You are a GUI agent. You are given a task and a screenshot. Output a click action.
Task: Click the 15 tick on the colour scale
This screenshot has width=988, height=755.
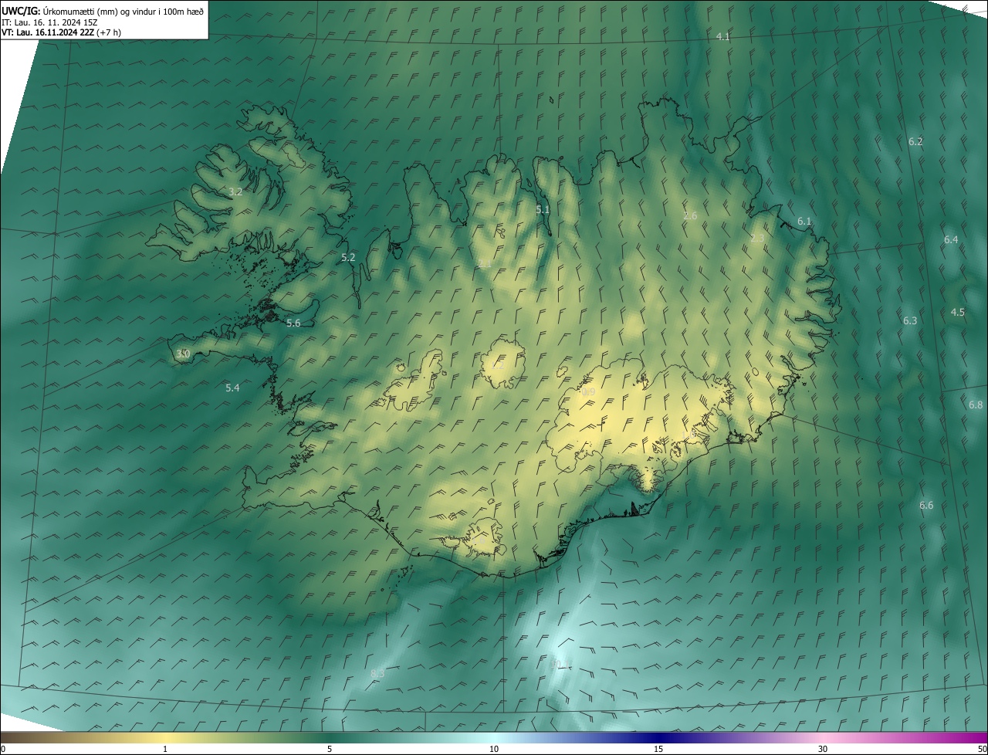point(658,749)
